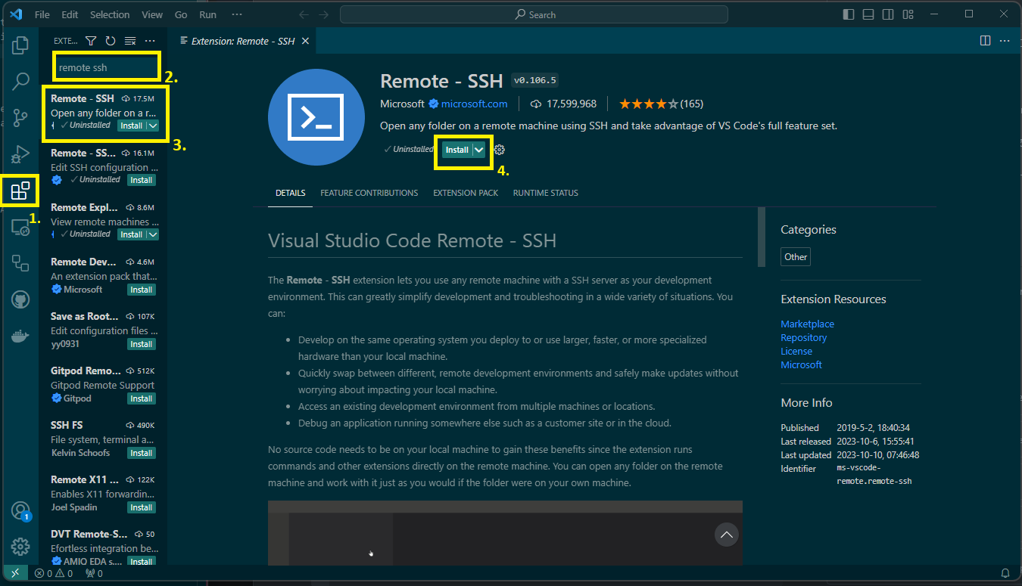The height and width of the screenshot is (586, 1022).
Task: Open the Repository link under Extension Resources
Action: [x=803, y=337]
